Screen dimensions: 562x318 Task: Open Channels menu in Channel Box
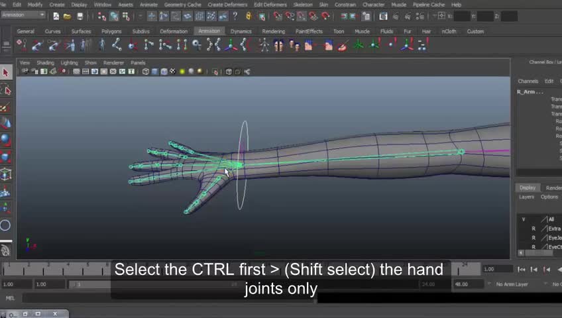click(x=528, y=81)
